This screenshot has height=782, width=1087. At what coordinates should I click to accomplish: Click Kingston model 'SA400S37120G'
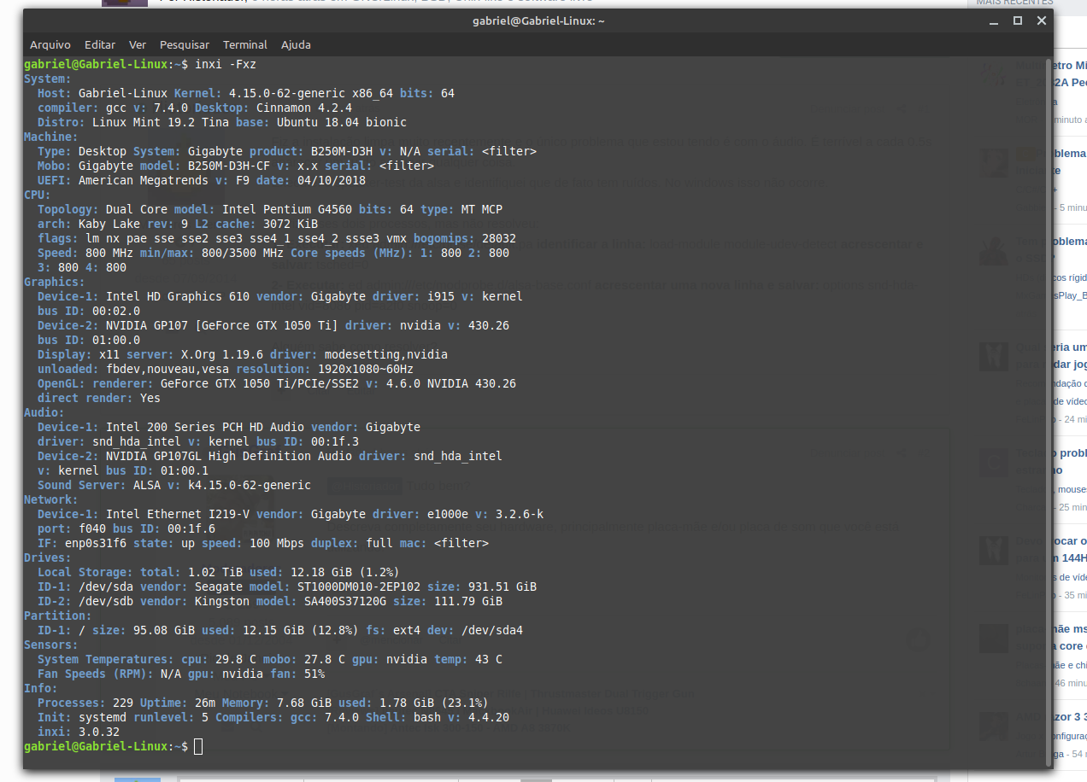(x=345, y=601)
